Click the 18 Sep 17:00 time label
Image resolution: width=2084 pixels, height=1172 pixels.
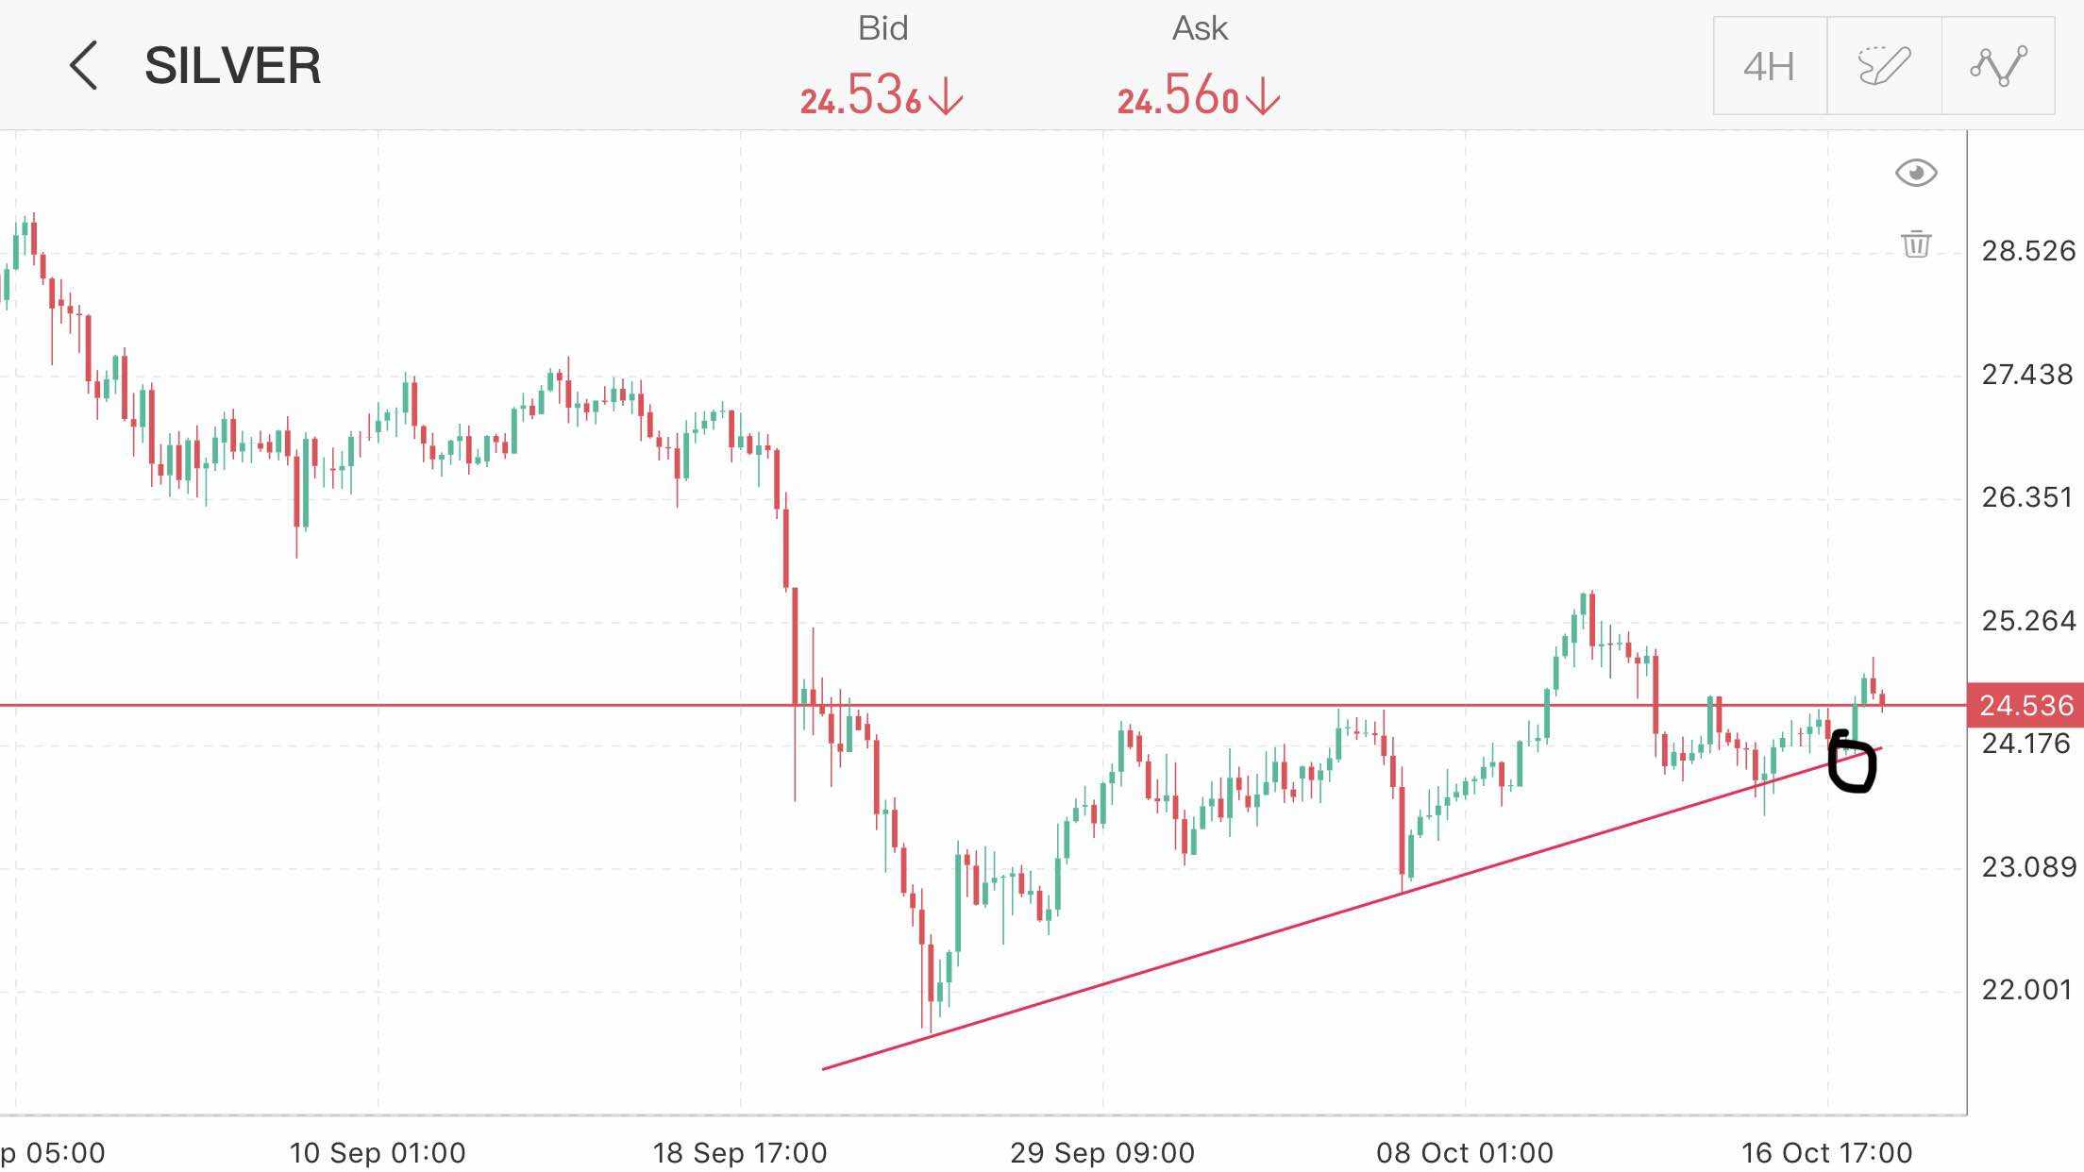(740, 1152)
